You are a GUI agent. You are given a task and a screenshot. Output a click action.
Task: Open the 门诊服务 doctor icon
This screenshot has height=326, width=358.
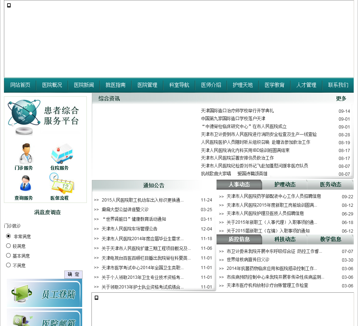tap(26, 154)
